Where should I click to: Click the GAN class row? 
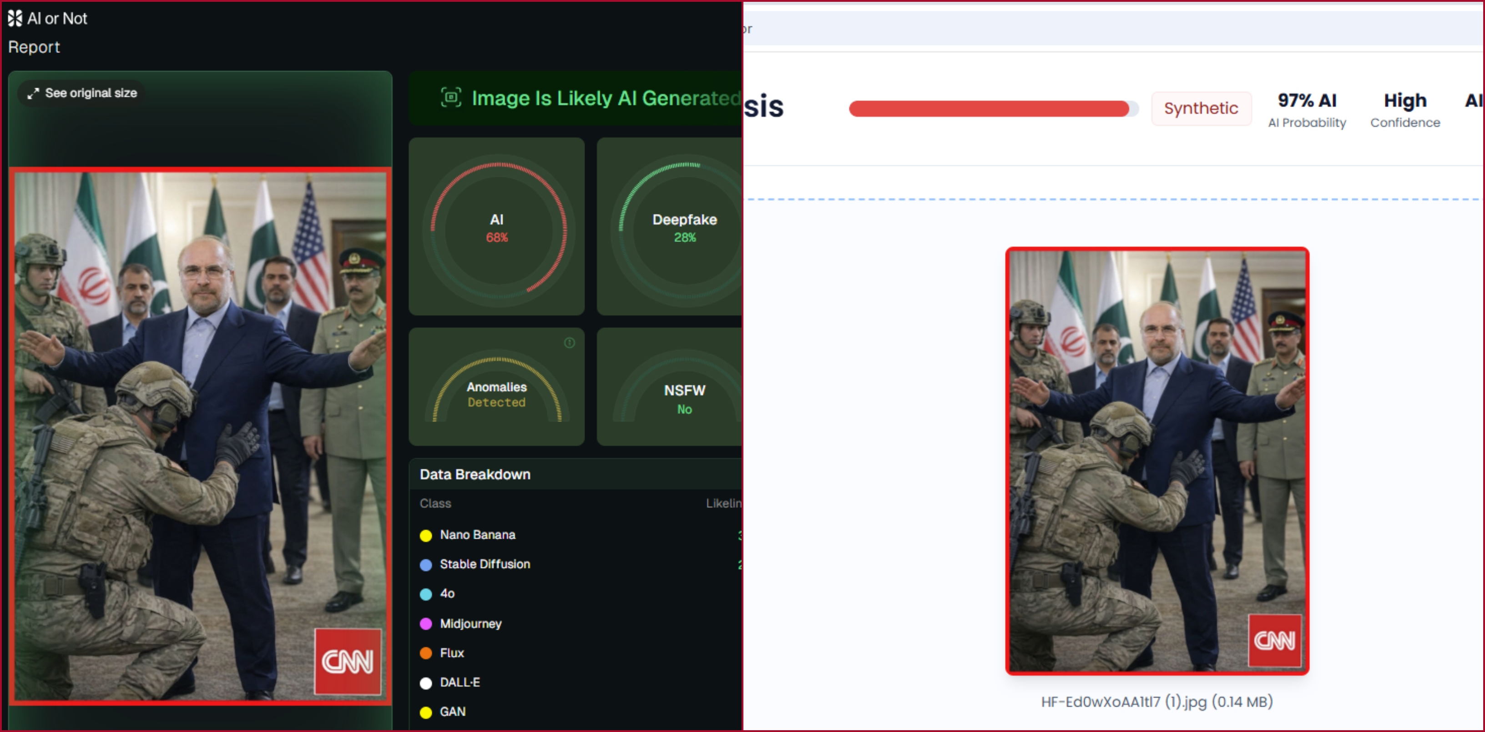point(453,712)
